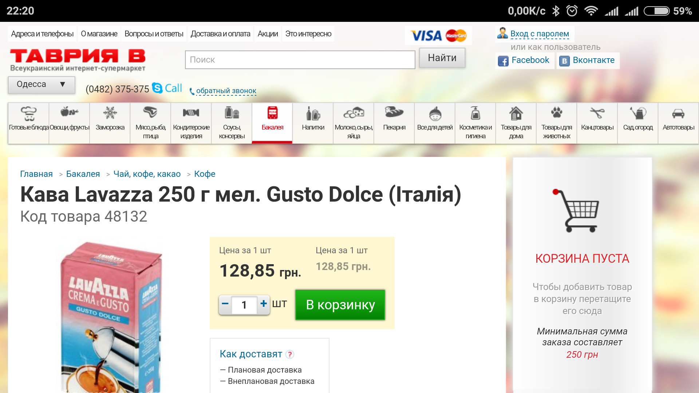The image size is (699, 393).
Task: Click the Найти search button
Action: pos(442,58)
